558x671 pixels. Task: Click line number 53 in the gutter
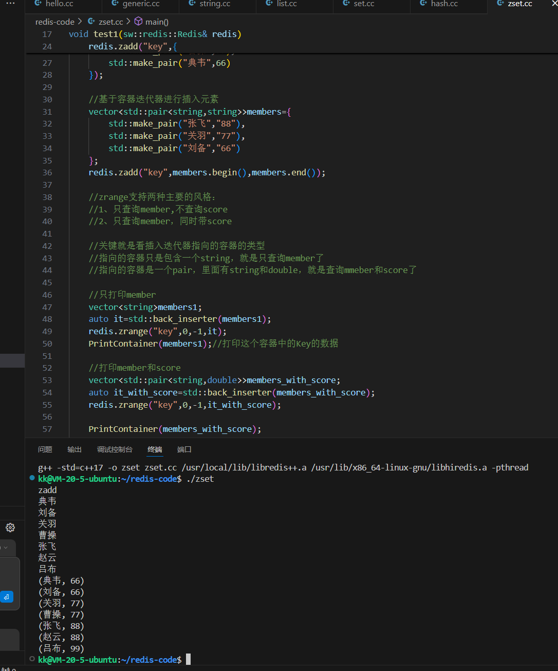pos(47,380)
